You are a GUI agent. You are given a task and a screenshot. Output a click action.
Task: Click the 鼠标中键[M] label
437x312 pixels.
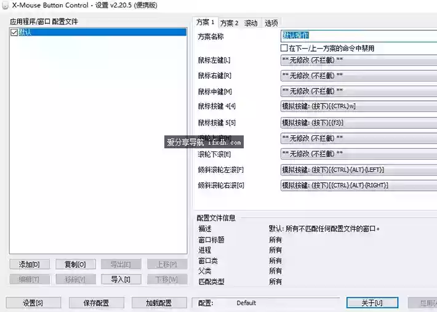tap(215, 91)
